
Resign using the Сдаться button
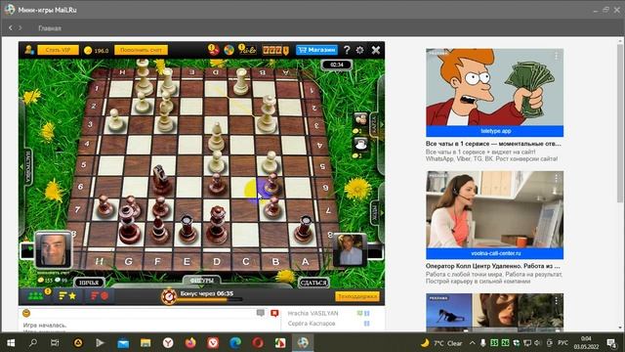tap(313, 283)
